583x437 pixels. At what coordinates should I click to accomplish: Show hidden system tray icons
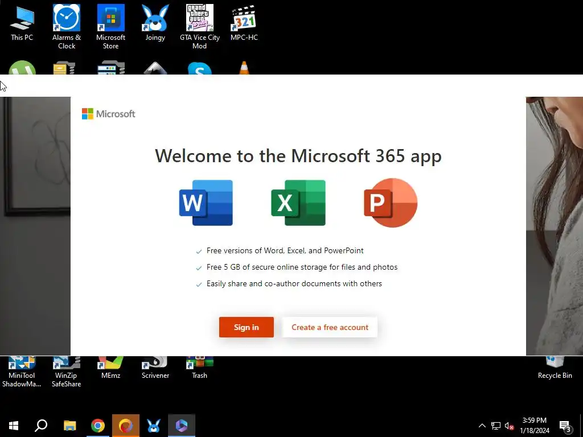tap(482, 426)
